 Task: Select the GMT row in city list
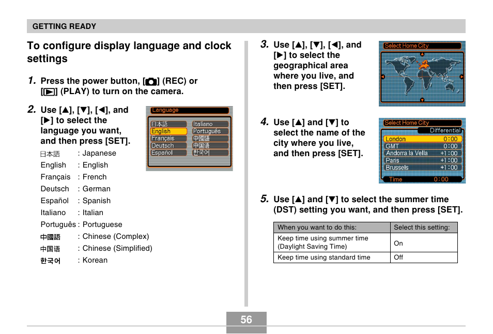click(422, 146)
